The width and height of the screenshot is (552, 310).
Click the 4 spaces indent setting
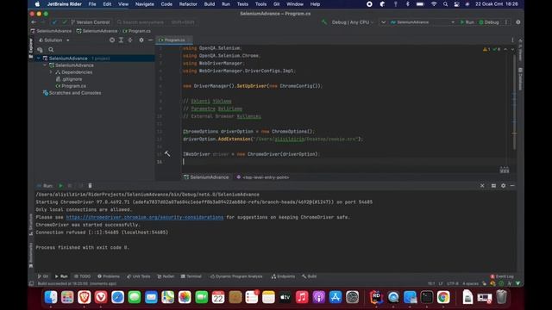pyautogui.click(x=470, y=283)
